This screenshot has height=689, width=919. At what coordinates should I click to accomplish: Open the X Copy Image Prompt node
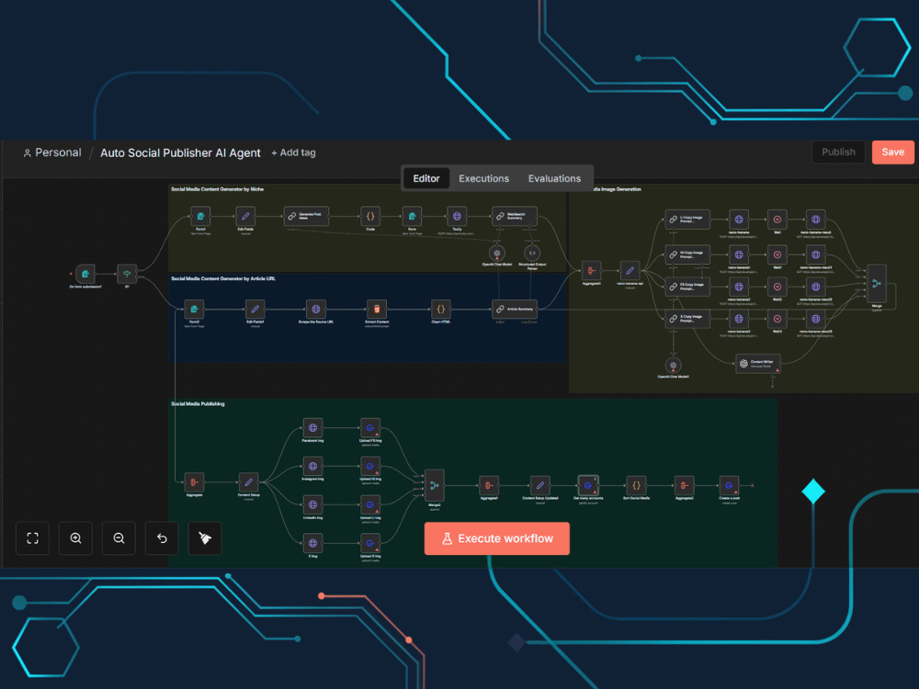687,319
